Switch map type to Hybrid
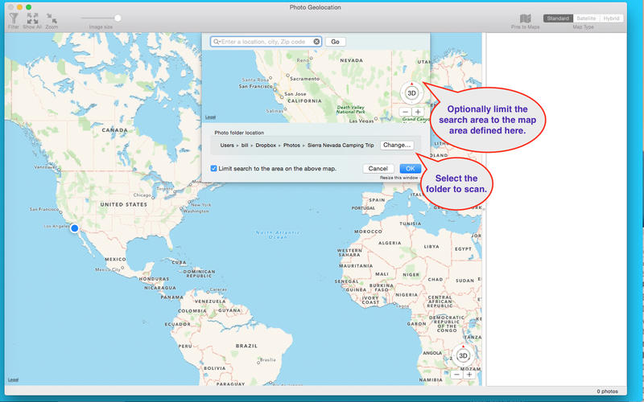 pos(611,18)
